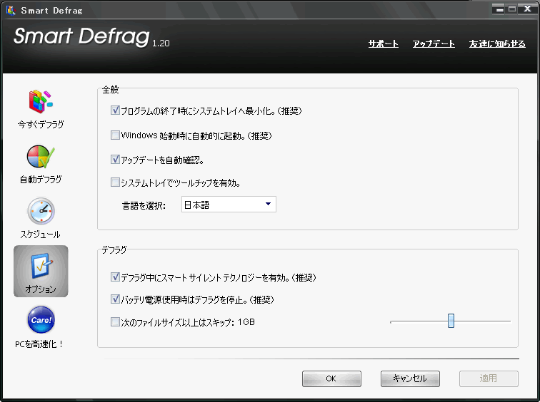Click the 全般 group label
This screenshot has height=402, width=540.
coord(111,90)
